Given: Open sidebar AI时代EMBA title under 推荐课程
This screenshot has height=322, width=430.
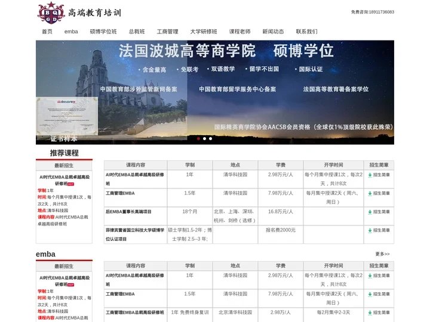Looking at the screenshot, I should click(x=64, y=181).
